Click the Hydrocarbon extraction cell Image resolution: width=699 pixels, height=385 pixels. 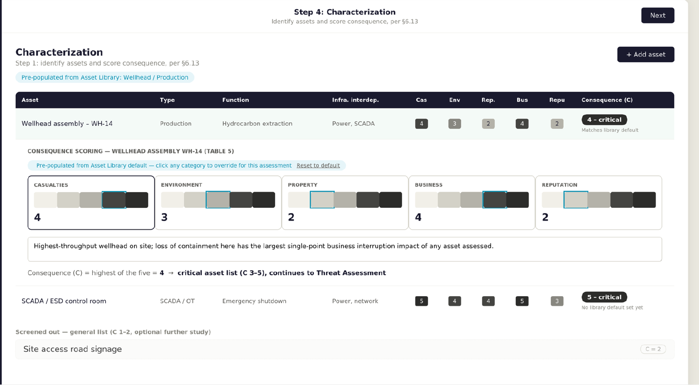click(257, 124)
